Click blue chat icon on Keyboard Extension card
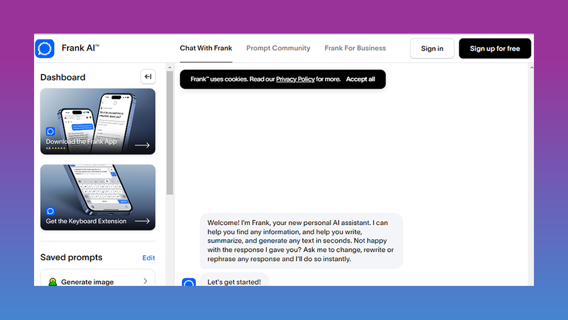 pos(51,211)
